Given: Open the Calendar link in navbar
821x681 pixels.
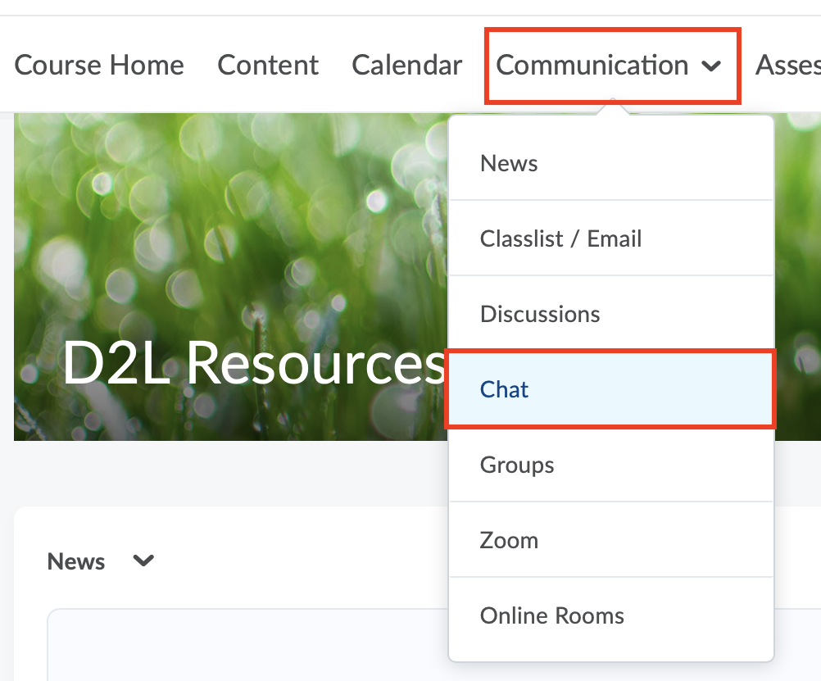Looking at the screenshot, I should click(x=407, y=65).
